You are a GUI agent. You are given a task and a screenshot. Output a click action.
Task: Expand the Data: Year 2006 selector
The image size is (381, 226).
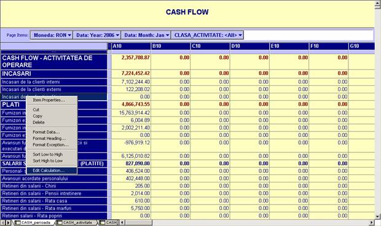point(96,35)
